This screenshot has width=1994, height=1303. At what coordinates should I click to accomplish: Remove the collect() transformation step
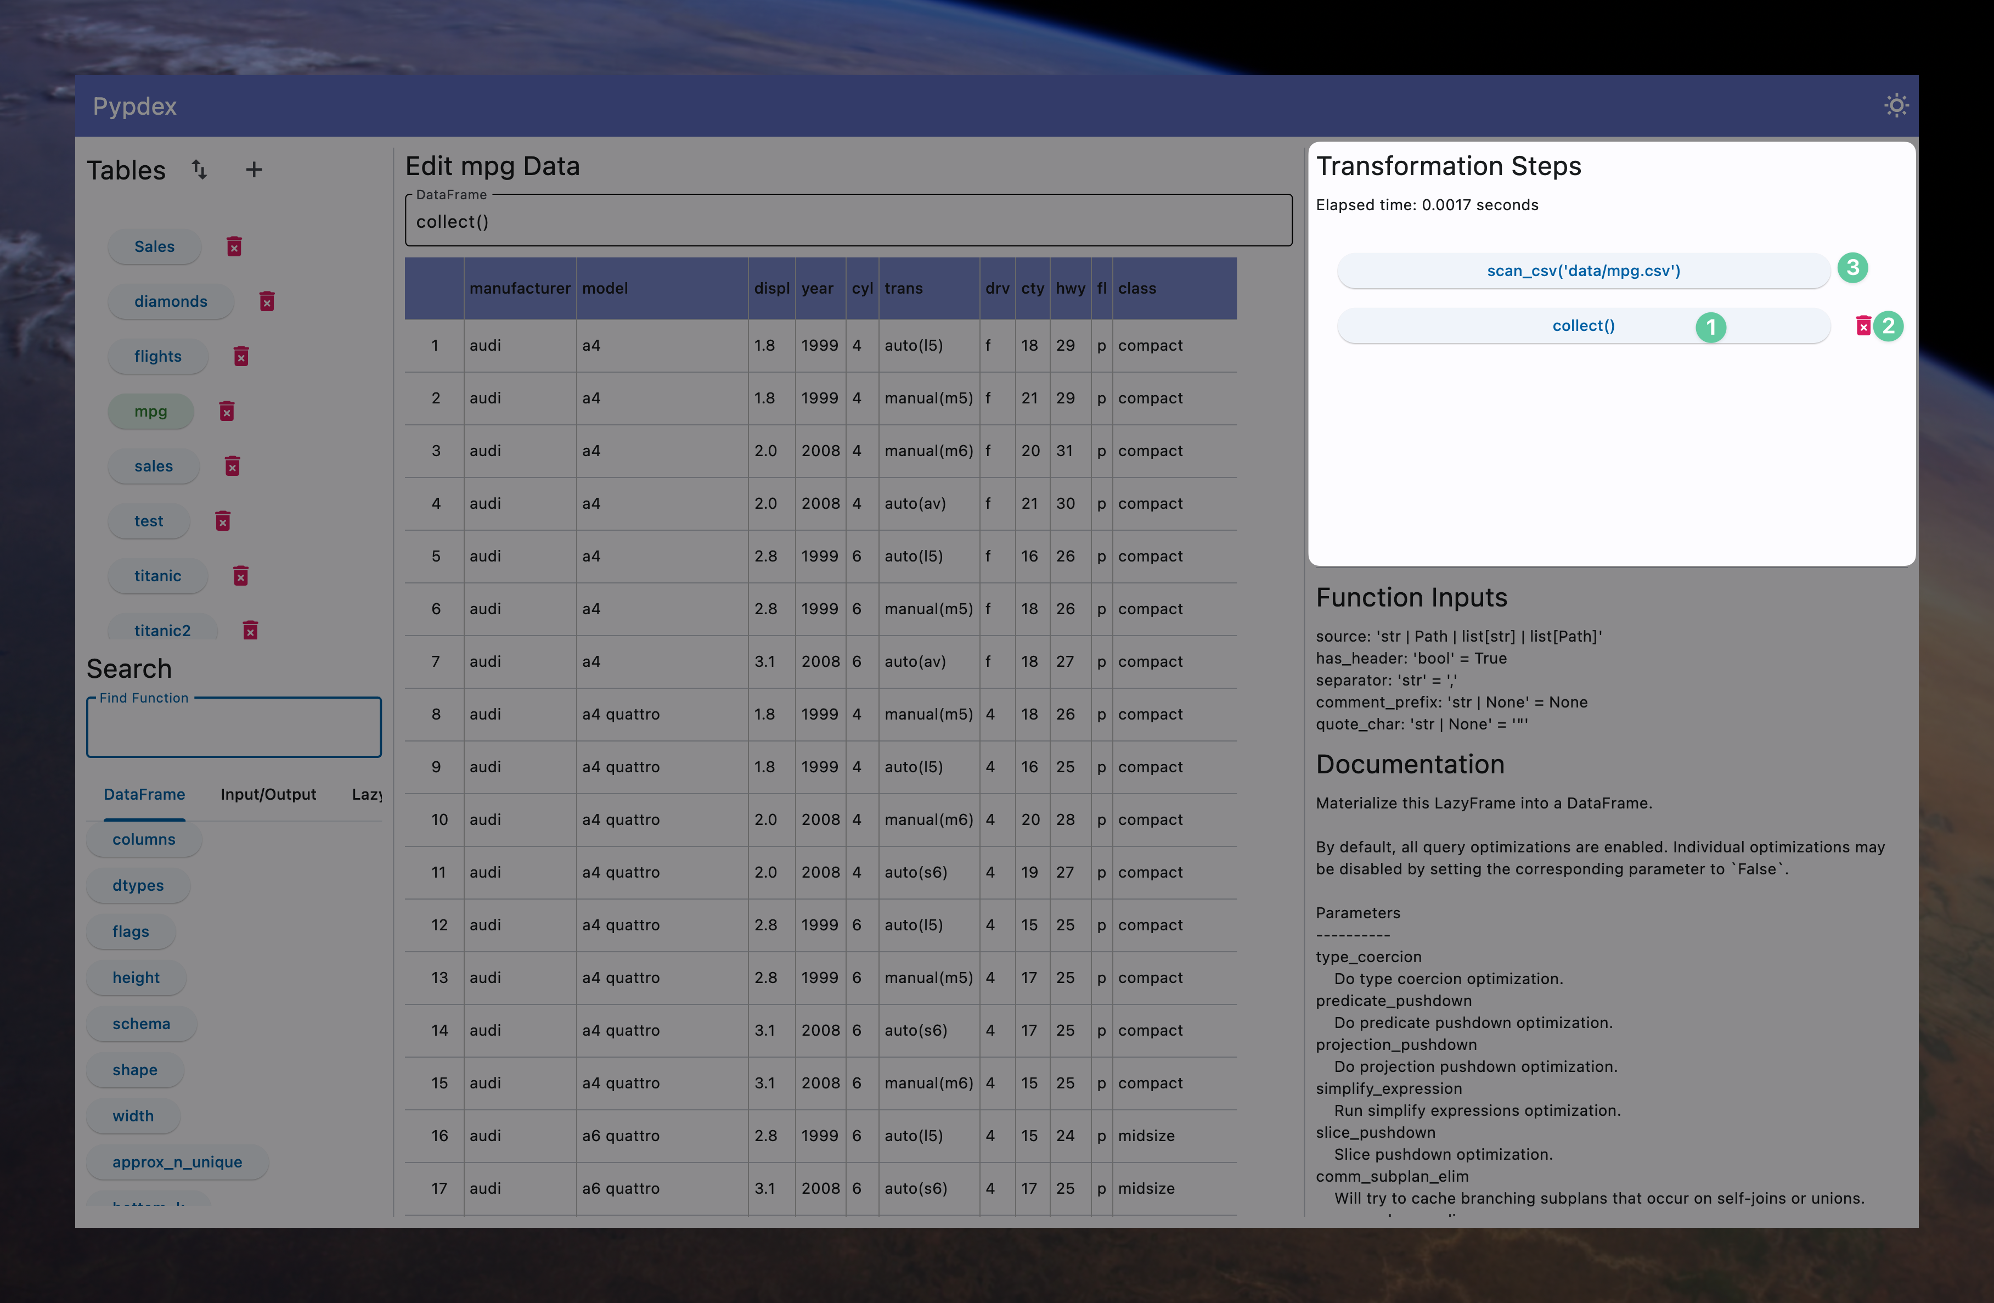pyautogui.click(x=1862, y=326)
